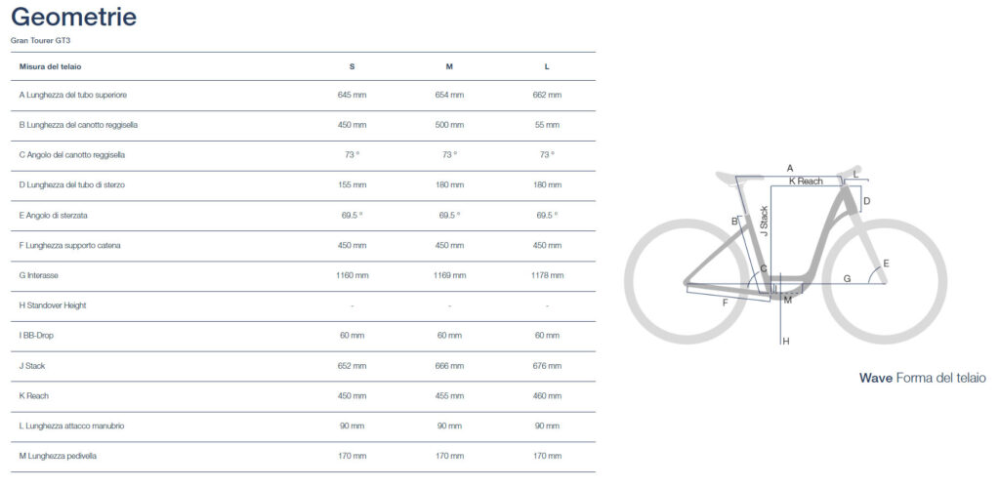Screen dimensions: 1000x487
Task: Click the J Stack label in diagram
Action: pos(764,222)
